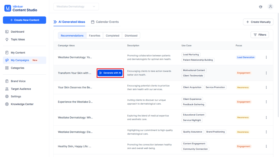The width and height of the screenshot is (279, 157).
Task: Select the Dismissed sub-tab
Action: (x=131, y=36)
